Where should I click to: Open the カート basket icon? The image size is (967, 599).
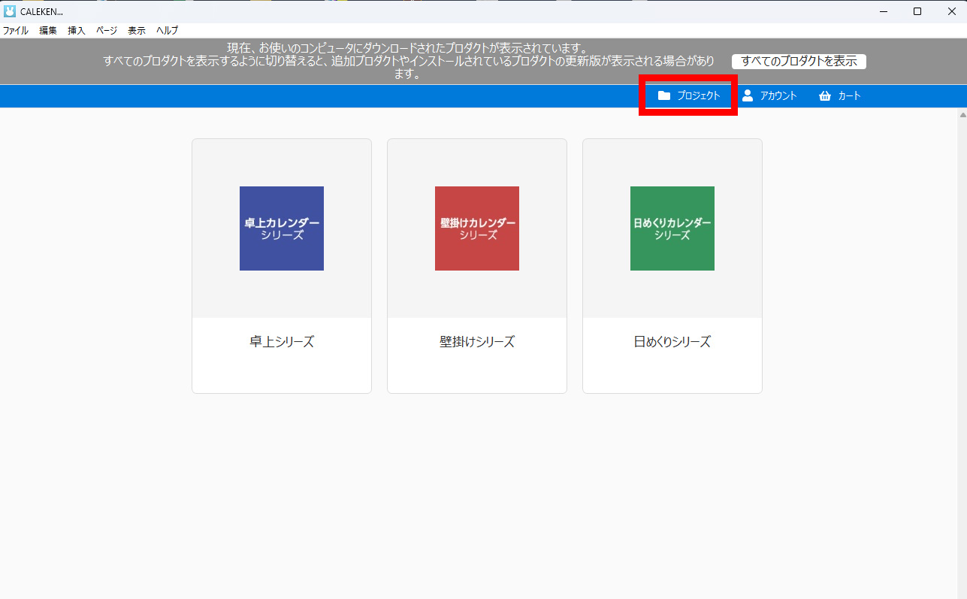point(825,95)
